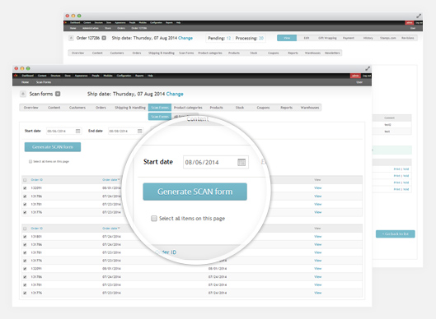
Task: Click the red admin button in Scan forms window
Action: pos(355,76)
